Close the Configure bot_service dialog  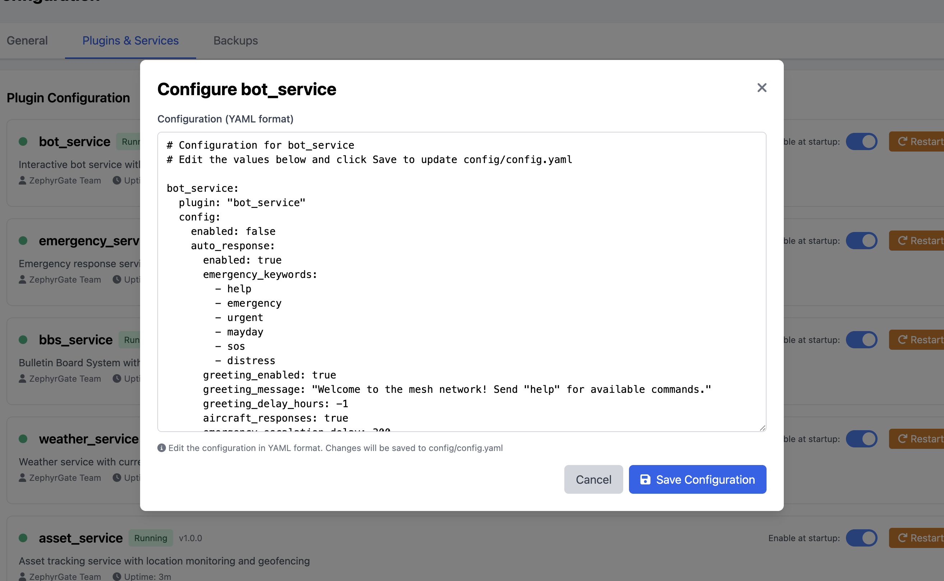pos(762,88)
